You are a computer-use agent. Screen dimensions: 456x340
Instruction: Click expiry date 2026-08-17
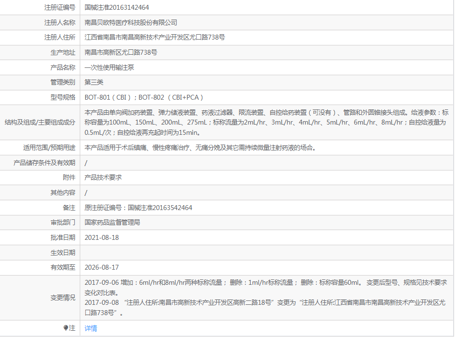tap(102, 267)
